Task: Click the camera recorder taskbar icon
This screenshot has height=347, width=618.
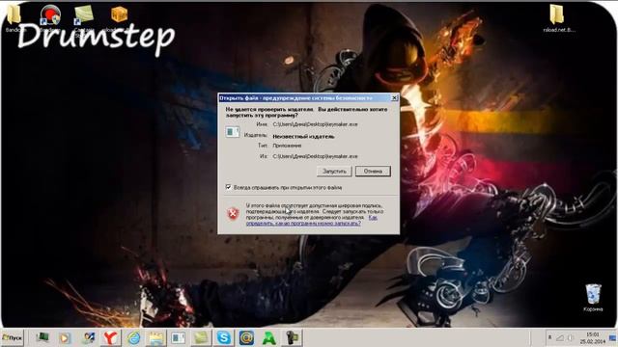Action: 292,337
